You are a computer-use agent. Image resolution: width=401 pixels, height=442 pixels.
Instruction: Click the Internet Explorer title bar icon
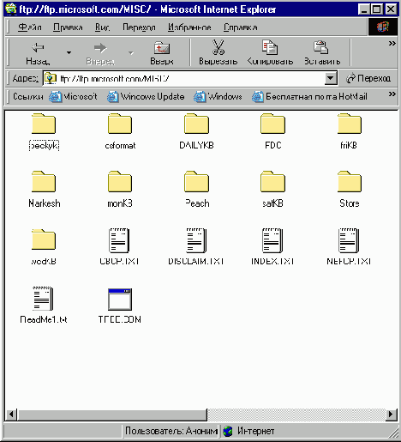(x=11, y=9)
